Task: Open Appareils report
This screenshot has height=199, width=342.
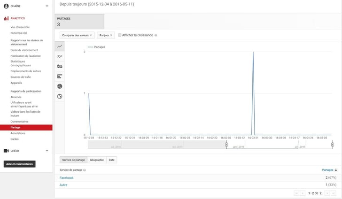Action: point(16,83)
